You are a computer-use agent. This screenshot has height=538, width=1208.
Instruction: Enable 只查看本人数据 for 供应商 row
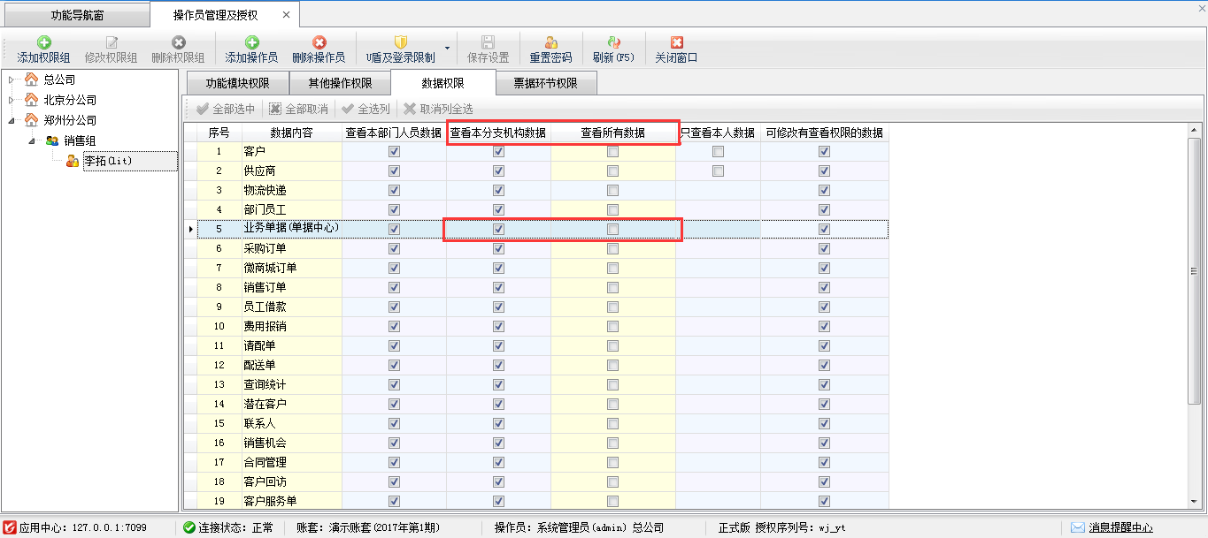coord(718,171)
